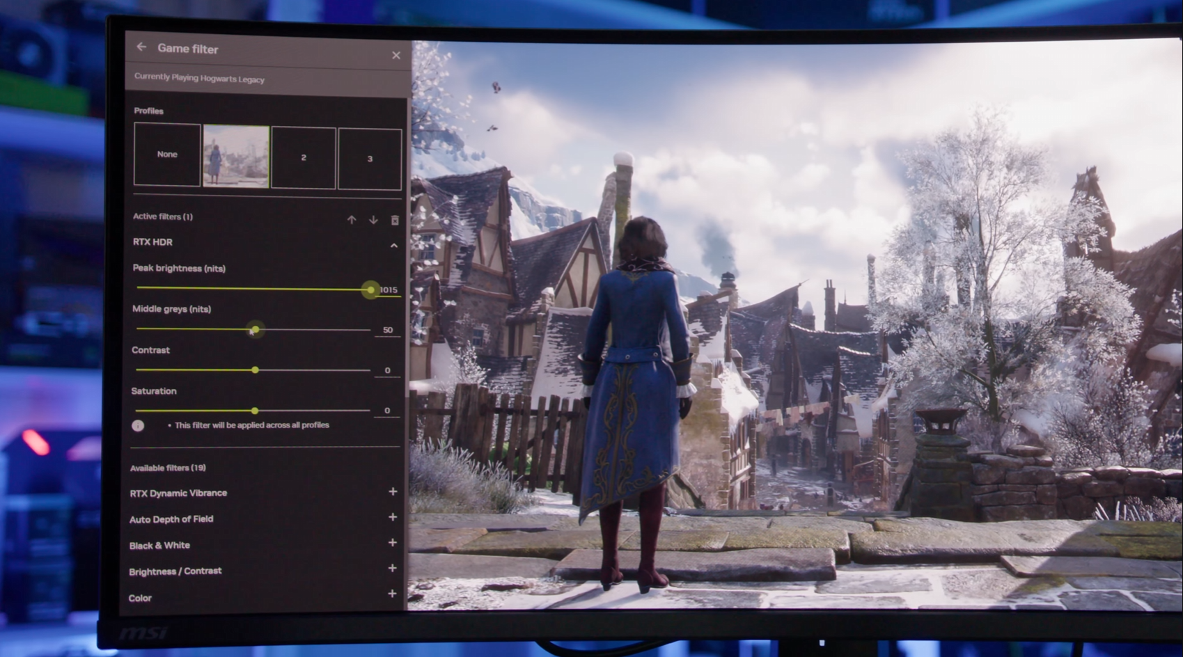Click the Saturation value field

coord(387,411)
